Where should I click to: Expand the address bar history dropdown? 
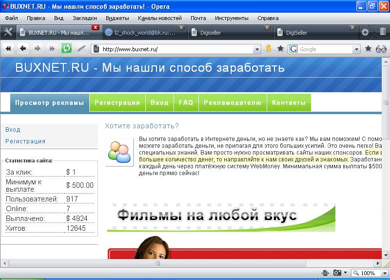pos(257,49)
